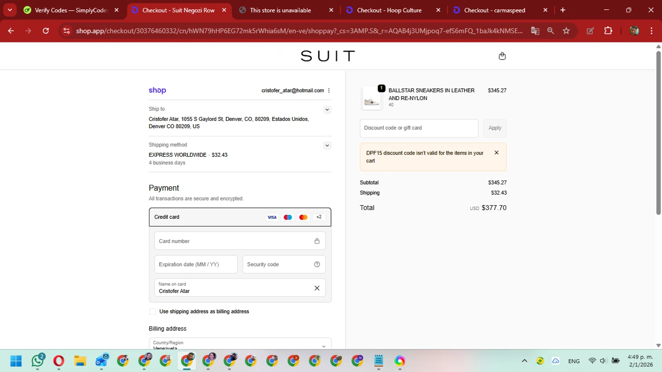Open the Translate page icon
The height and width of the screenshot is (372, 662).
pyautogui.click(x=535, y=30)
